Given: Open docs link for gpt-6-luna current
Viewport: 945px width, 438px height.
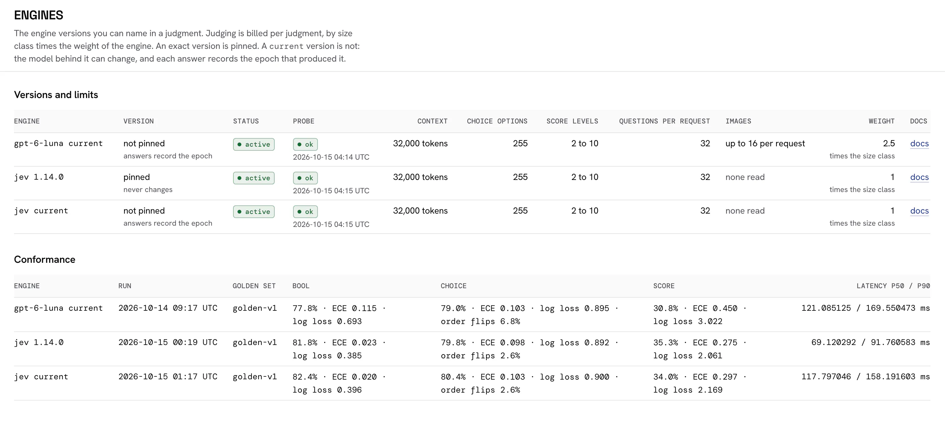Looking at the screenshot, I should point(919,144).
